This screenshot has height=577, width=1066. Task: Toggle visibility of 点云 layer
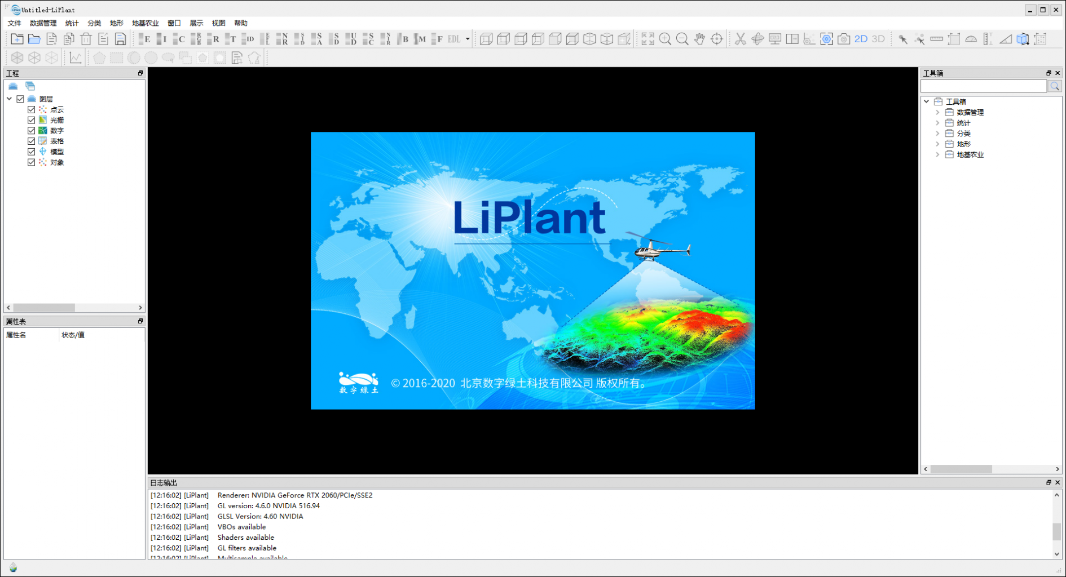click(32, 109)
